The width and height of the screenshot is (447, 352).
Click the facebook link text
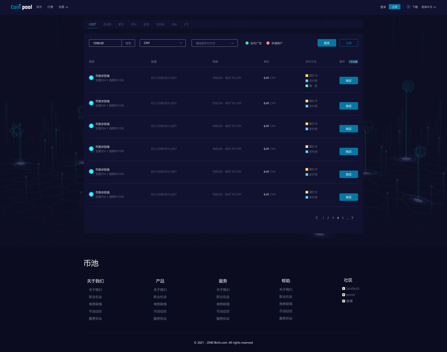pyautogui.click(x=352, y=289)
